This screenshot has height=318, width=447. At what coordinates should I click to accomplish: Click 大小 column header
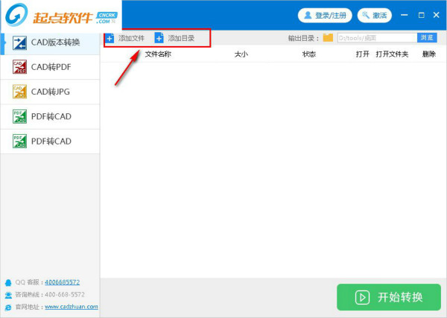241,54
